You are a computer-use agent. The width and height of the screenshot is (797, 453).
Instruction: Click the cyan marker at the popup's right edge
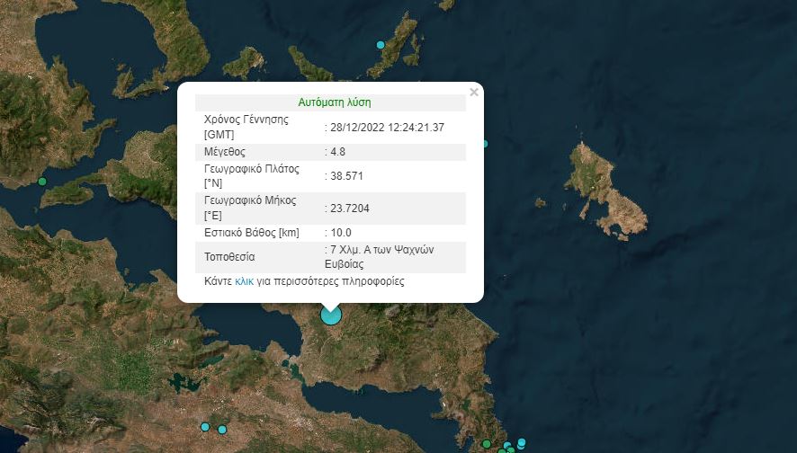[x=484, y=144]
